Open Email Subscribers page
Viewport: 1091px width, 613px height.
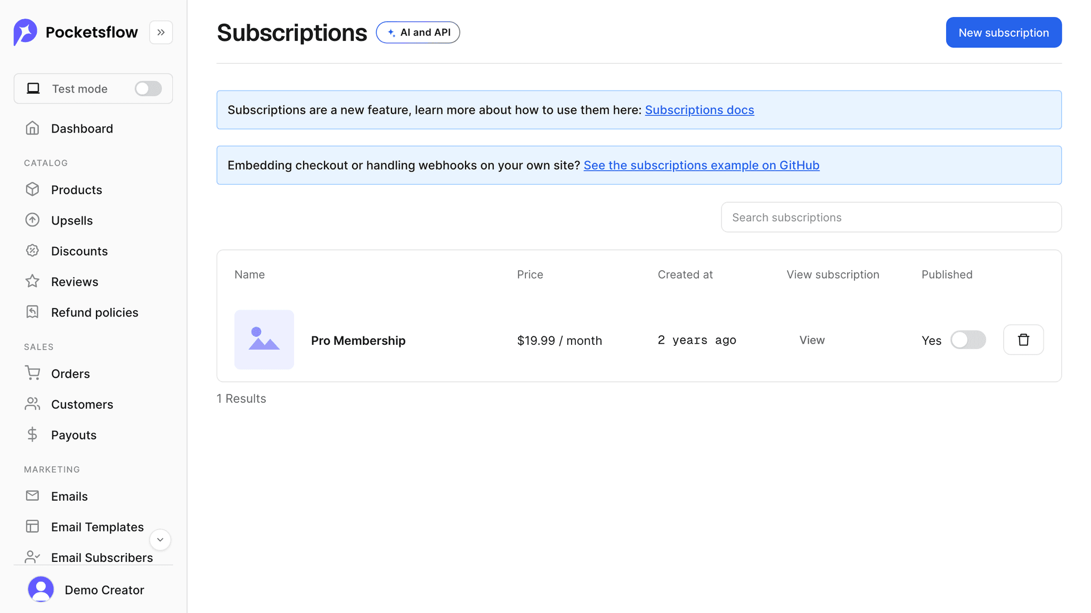pos(102,558)
